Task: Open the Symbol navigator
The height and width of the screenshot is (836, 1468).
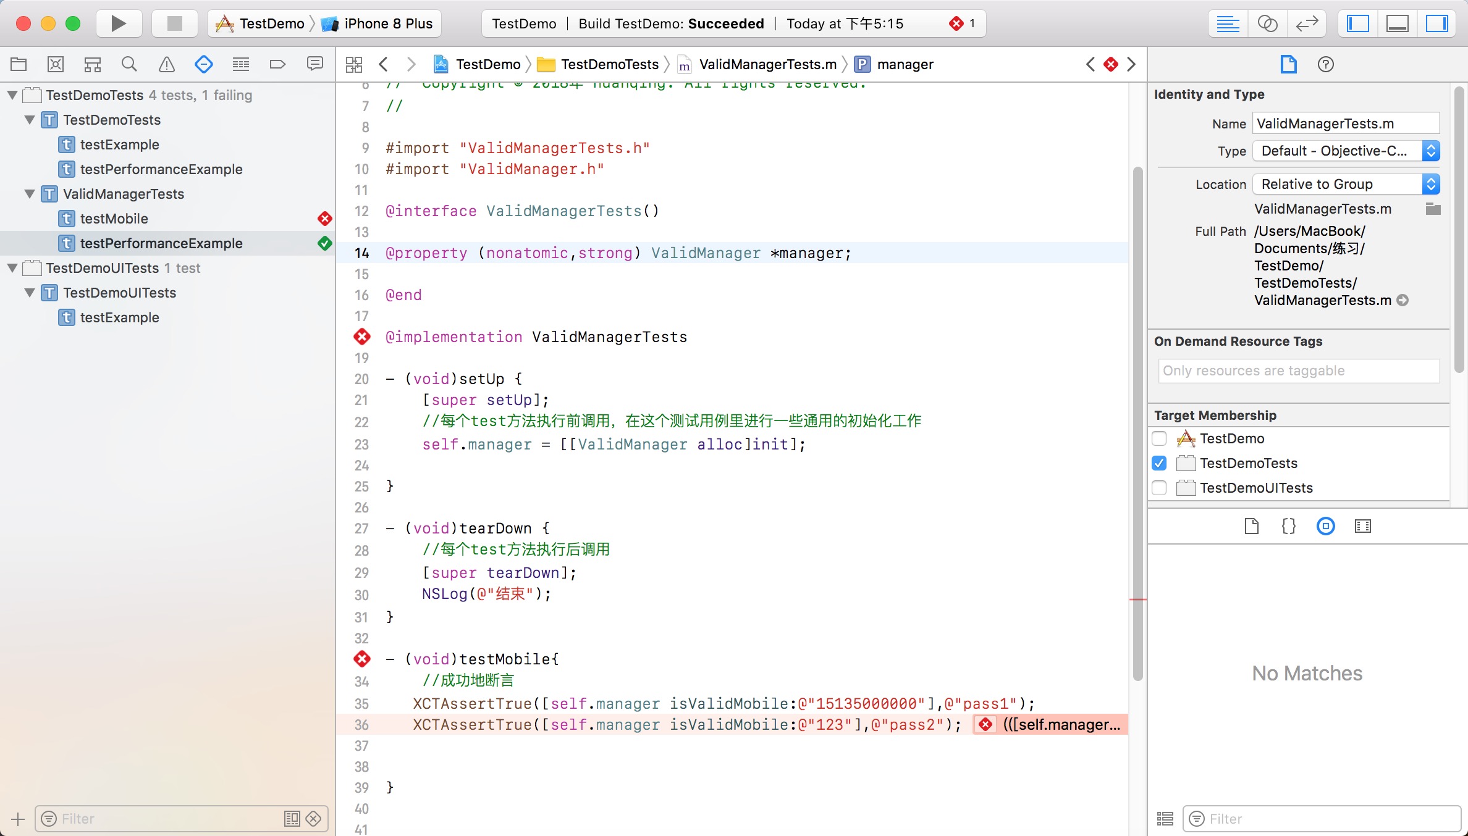Action: (x=93, y=64)
